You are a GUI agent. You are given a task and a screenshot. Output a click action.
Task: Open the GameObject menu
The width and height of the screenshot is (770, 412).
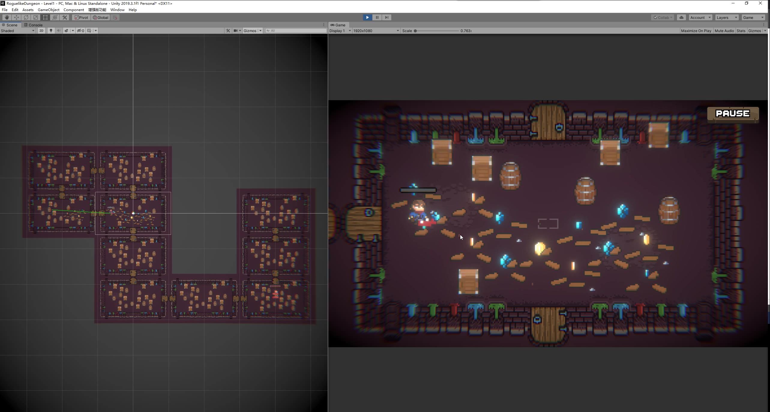pos(48,10)
